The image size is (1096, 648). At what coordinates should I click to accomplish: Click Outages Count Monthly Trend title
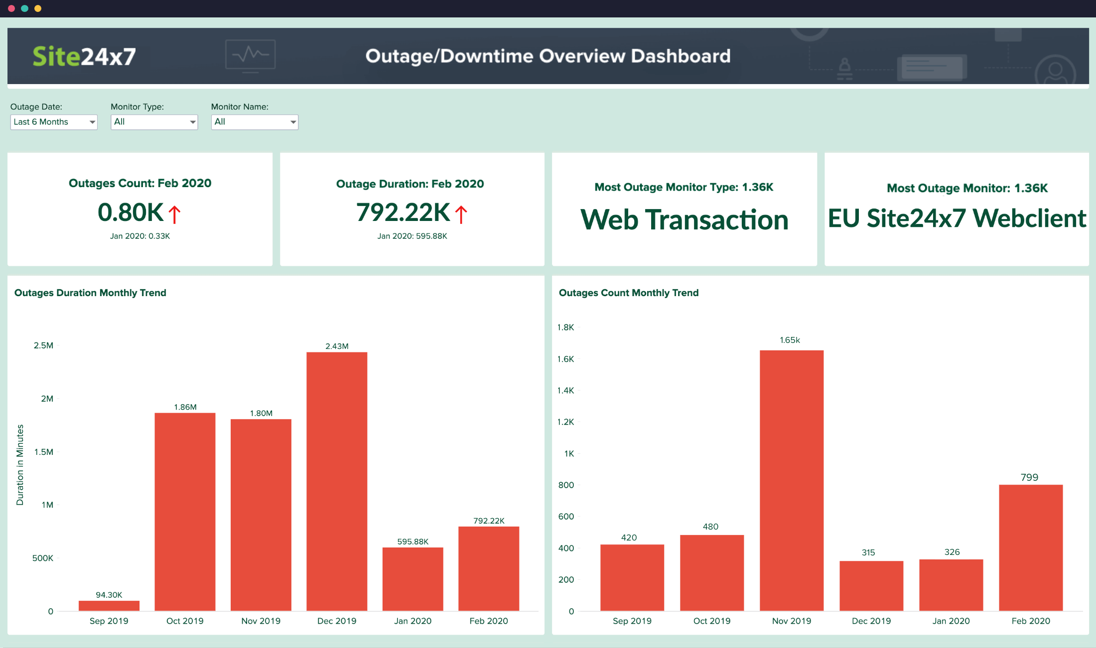point(628,293)
